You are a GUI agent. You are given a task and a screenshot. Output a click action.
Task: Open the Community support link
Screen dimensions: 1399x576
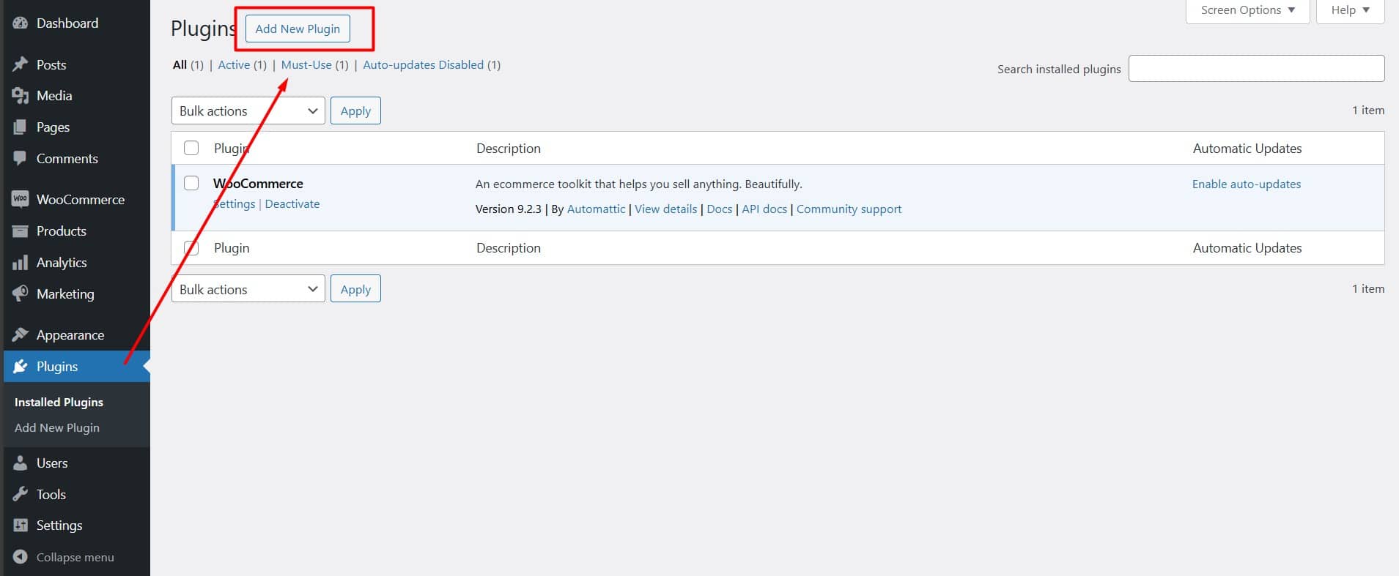[x=849, y=209]
